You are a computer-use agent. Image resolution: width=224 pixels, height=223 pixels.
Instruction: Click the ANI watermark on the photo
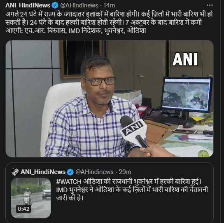coord(185,59)
